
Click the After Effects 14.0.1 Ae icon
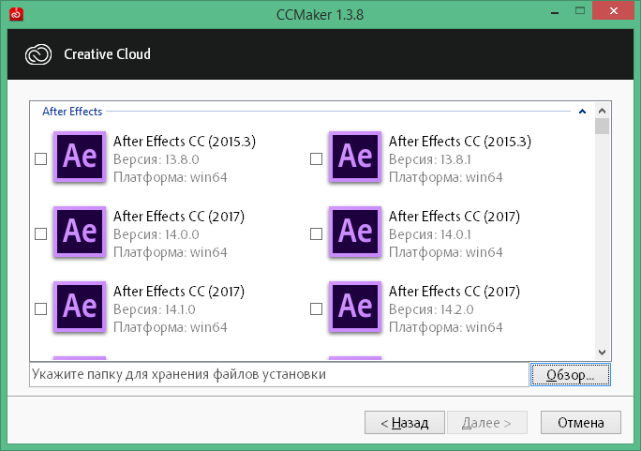click(x=355, y=232)
